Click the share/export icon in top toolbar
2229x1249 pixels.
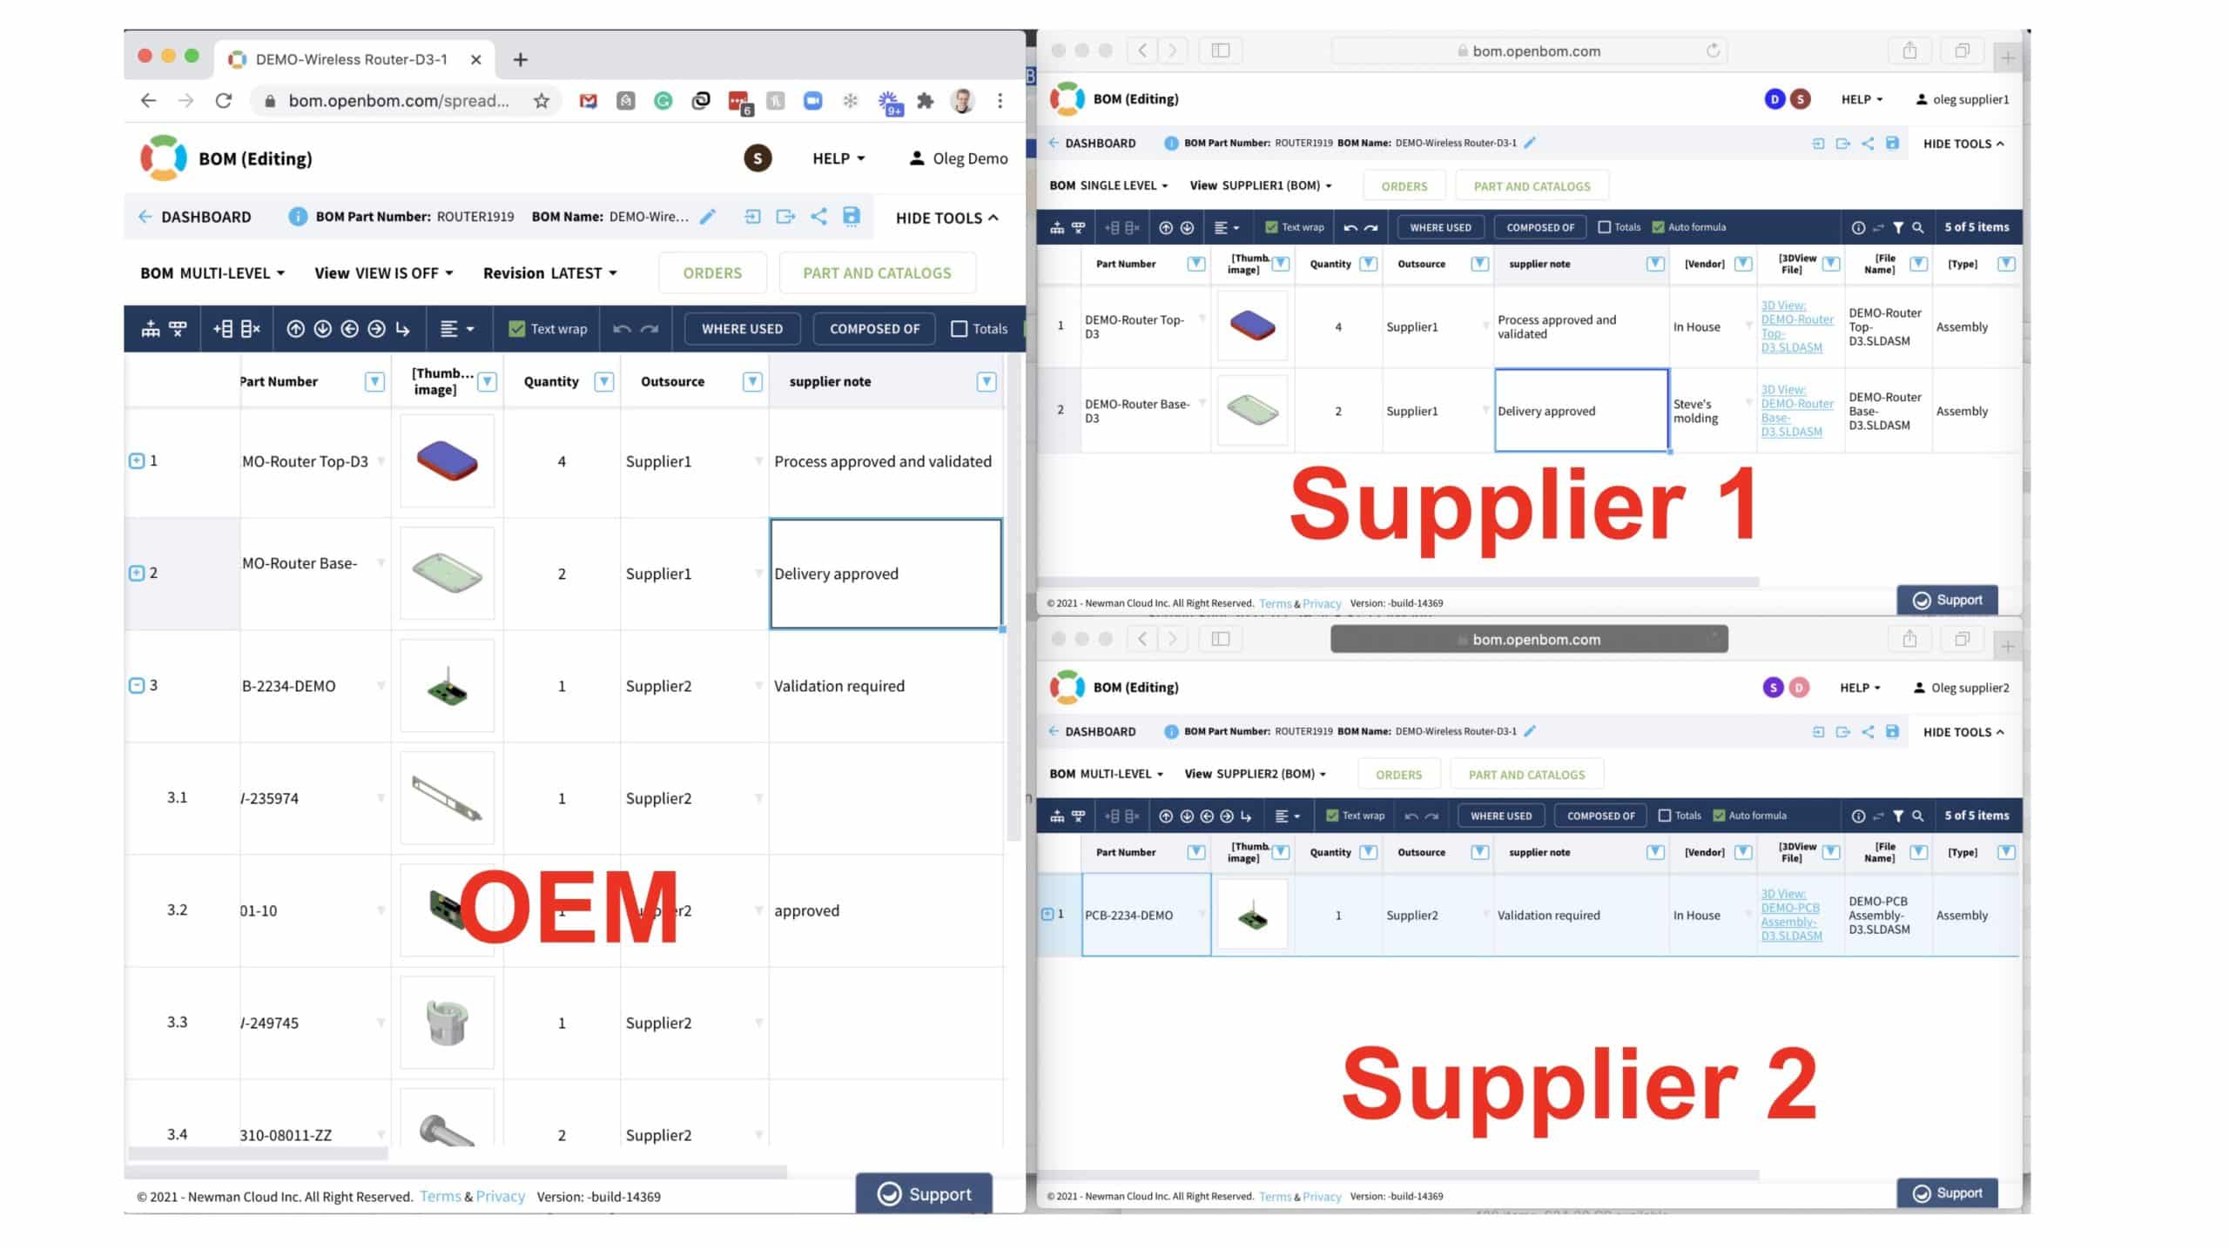820,216
